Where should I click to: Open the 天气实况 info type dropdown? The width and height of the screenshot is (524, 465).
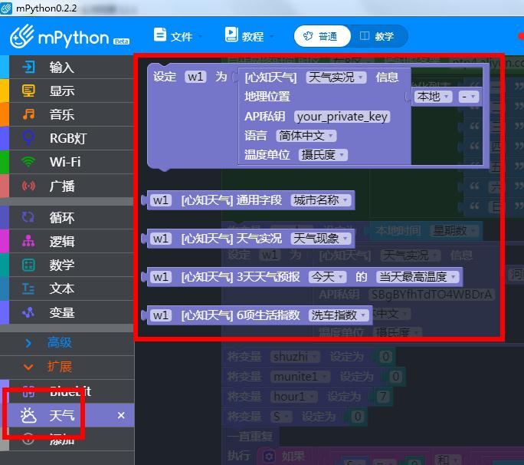336,77
